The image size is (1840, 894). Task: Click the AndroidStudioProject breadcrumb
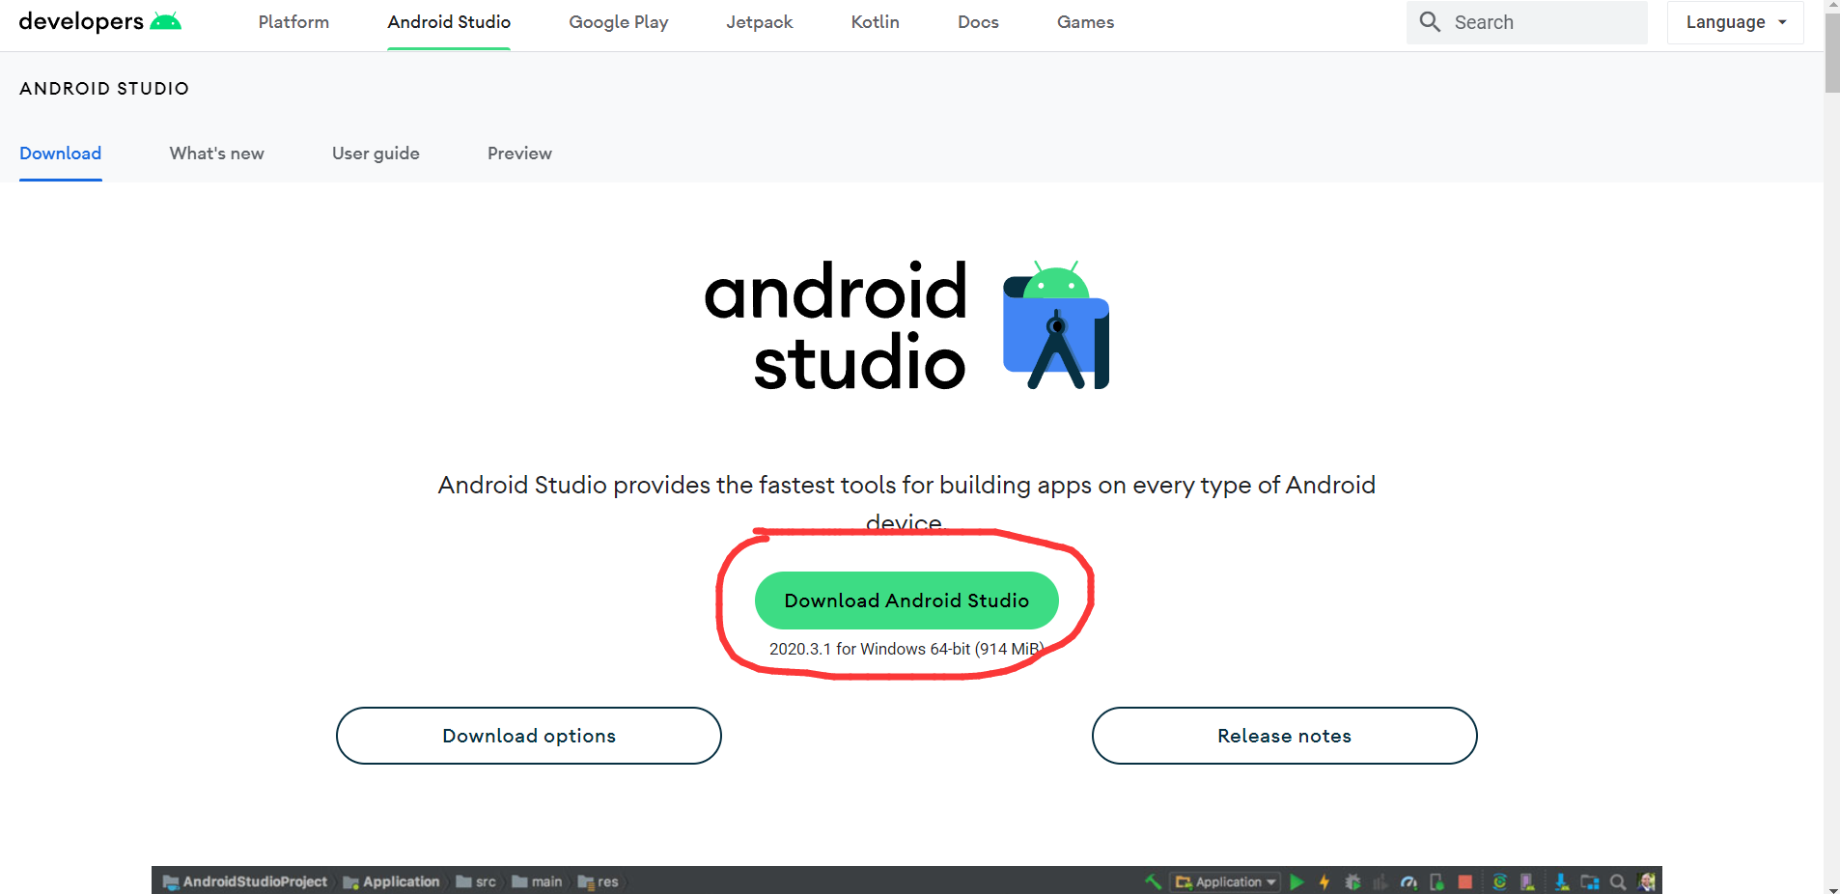(x=245, y=881)
